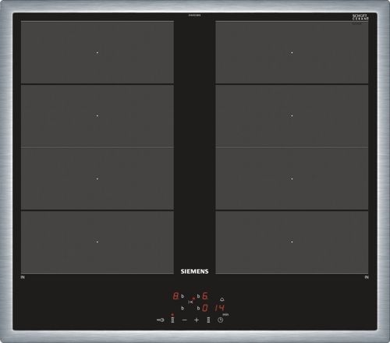Select rear-right zone boost 'b' symbol
Viewport: 390px width, 343px height.
pos(198,296)
